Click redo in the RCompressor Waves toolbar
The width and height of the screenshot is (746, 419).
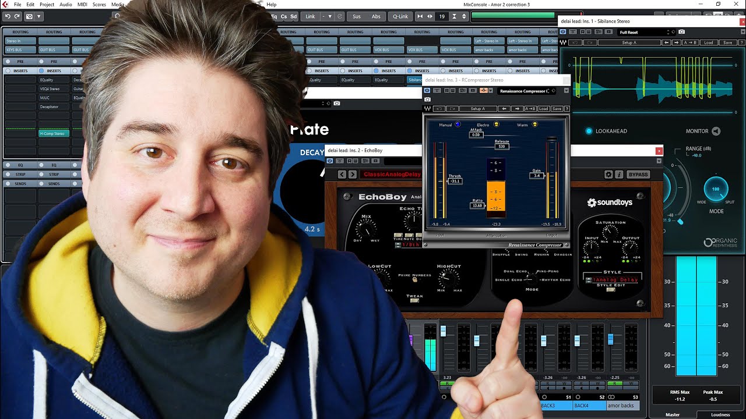point(451,109)
